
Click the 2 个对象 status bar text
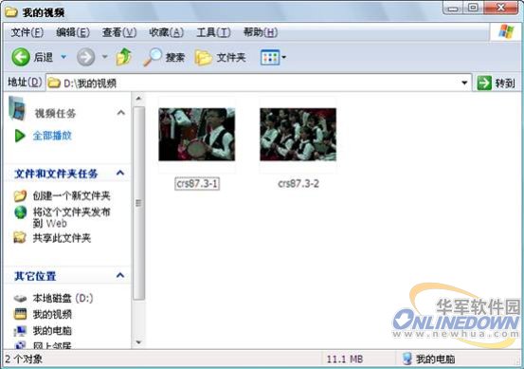[24, 360]
